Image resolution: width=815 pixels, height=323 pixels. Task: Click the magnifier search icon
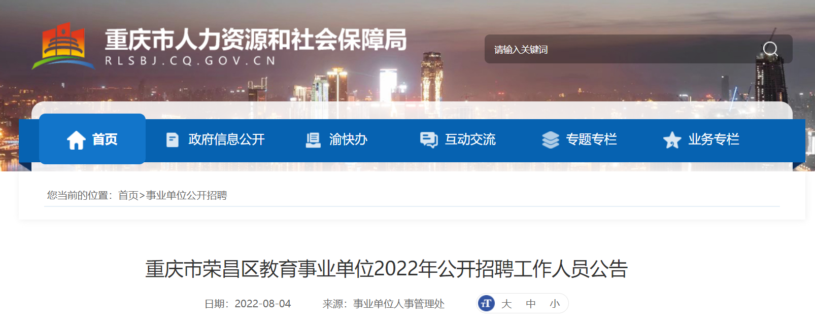[770, 49]
